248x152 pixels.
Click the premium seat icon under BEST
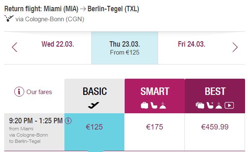210,105
